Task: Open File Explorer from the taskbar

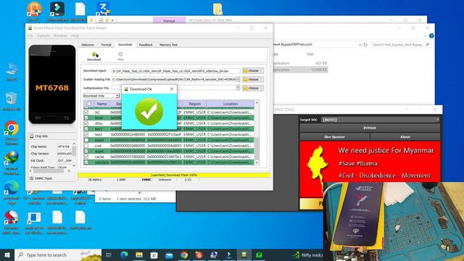Action: click(139, 254)
